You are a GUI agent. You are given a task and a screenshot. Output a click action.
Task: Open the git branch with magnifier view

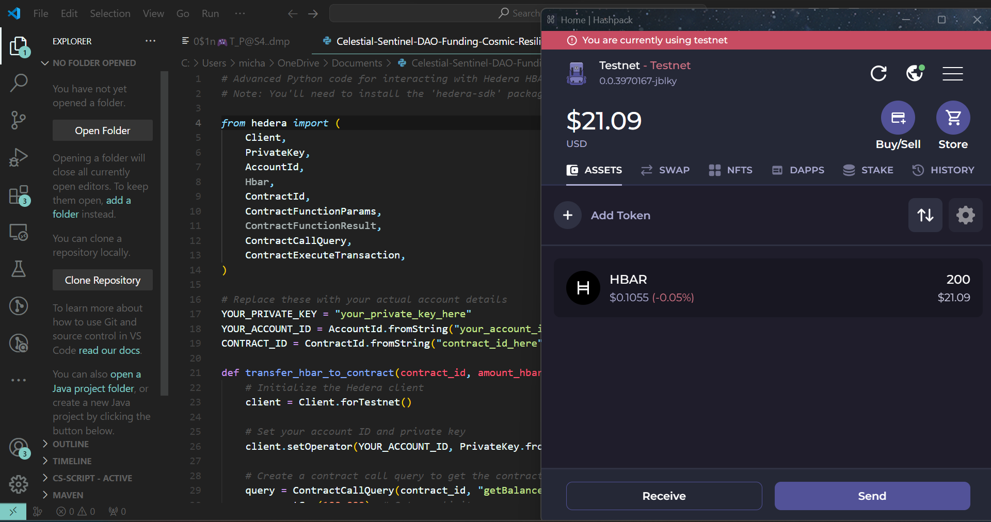pos(19,343)
